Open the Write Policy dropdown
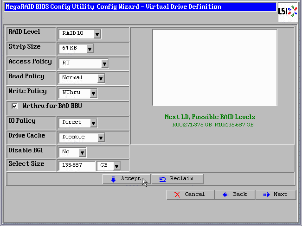 [x=93, y=93]
